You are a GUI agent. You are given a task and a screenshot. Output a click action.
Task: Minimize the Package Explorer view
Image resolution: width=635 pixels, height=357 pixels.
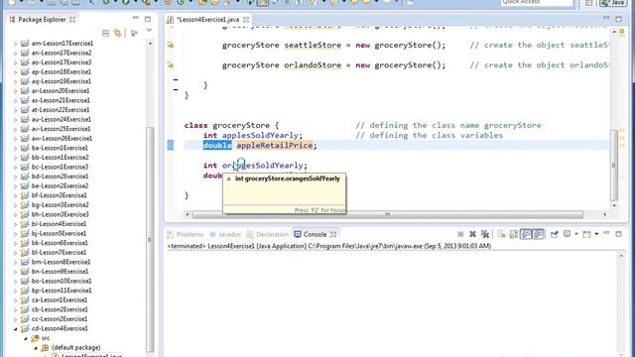136,18
